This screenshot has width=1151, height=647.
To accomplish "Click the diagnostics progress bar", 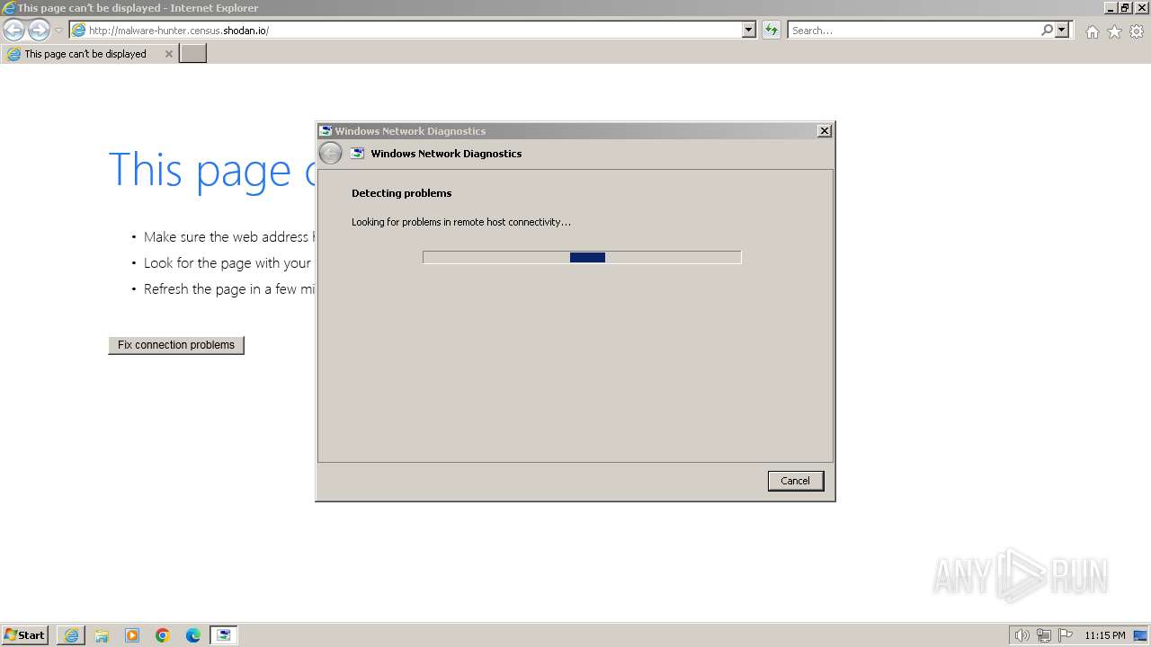I will pos(582,257).
